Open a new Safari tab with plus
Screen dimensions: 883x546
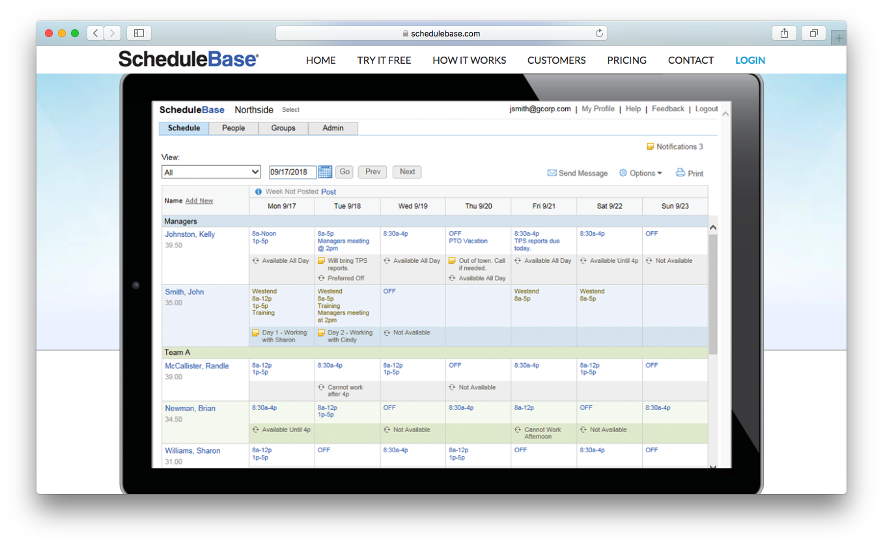point(839,38)
